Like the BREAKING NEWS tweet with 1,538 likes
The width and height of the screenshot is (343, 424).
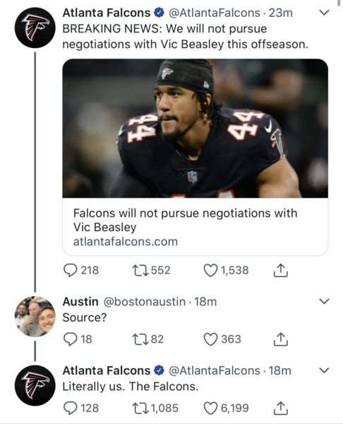[x=210, y=271]
